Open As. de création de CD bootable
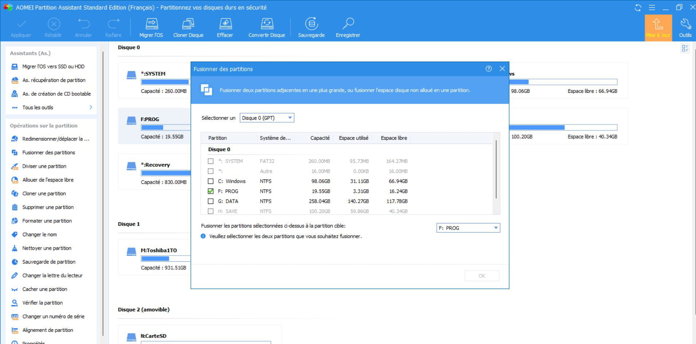Image resolution: width=696 pixels, height=344 pixels. pos(56,94)
